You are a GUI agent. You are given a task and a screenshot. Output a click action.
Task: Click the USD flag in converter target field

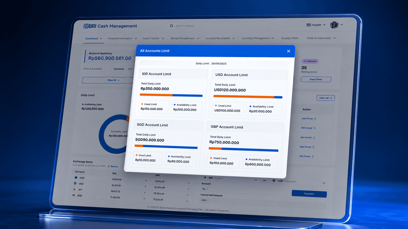click(x=274, y=181)
